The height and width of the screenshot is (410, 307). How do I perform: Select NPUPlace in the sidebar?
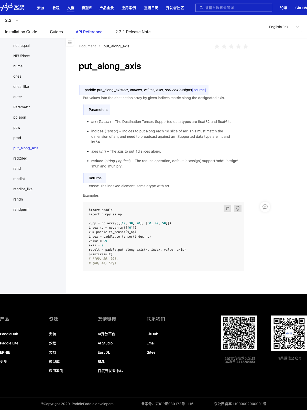(21, 56)
